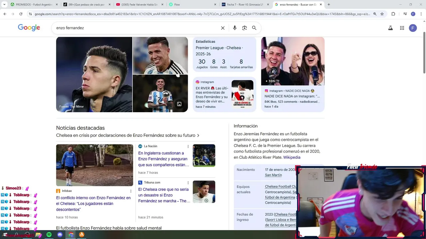Click the magnifier search button in search box
426x239 pixels.
point(254,28)
